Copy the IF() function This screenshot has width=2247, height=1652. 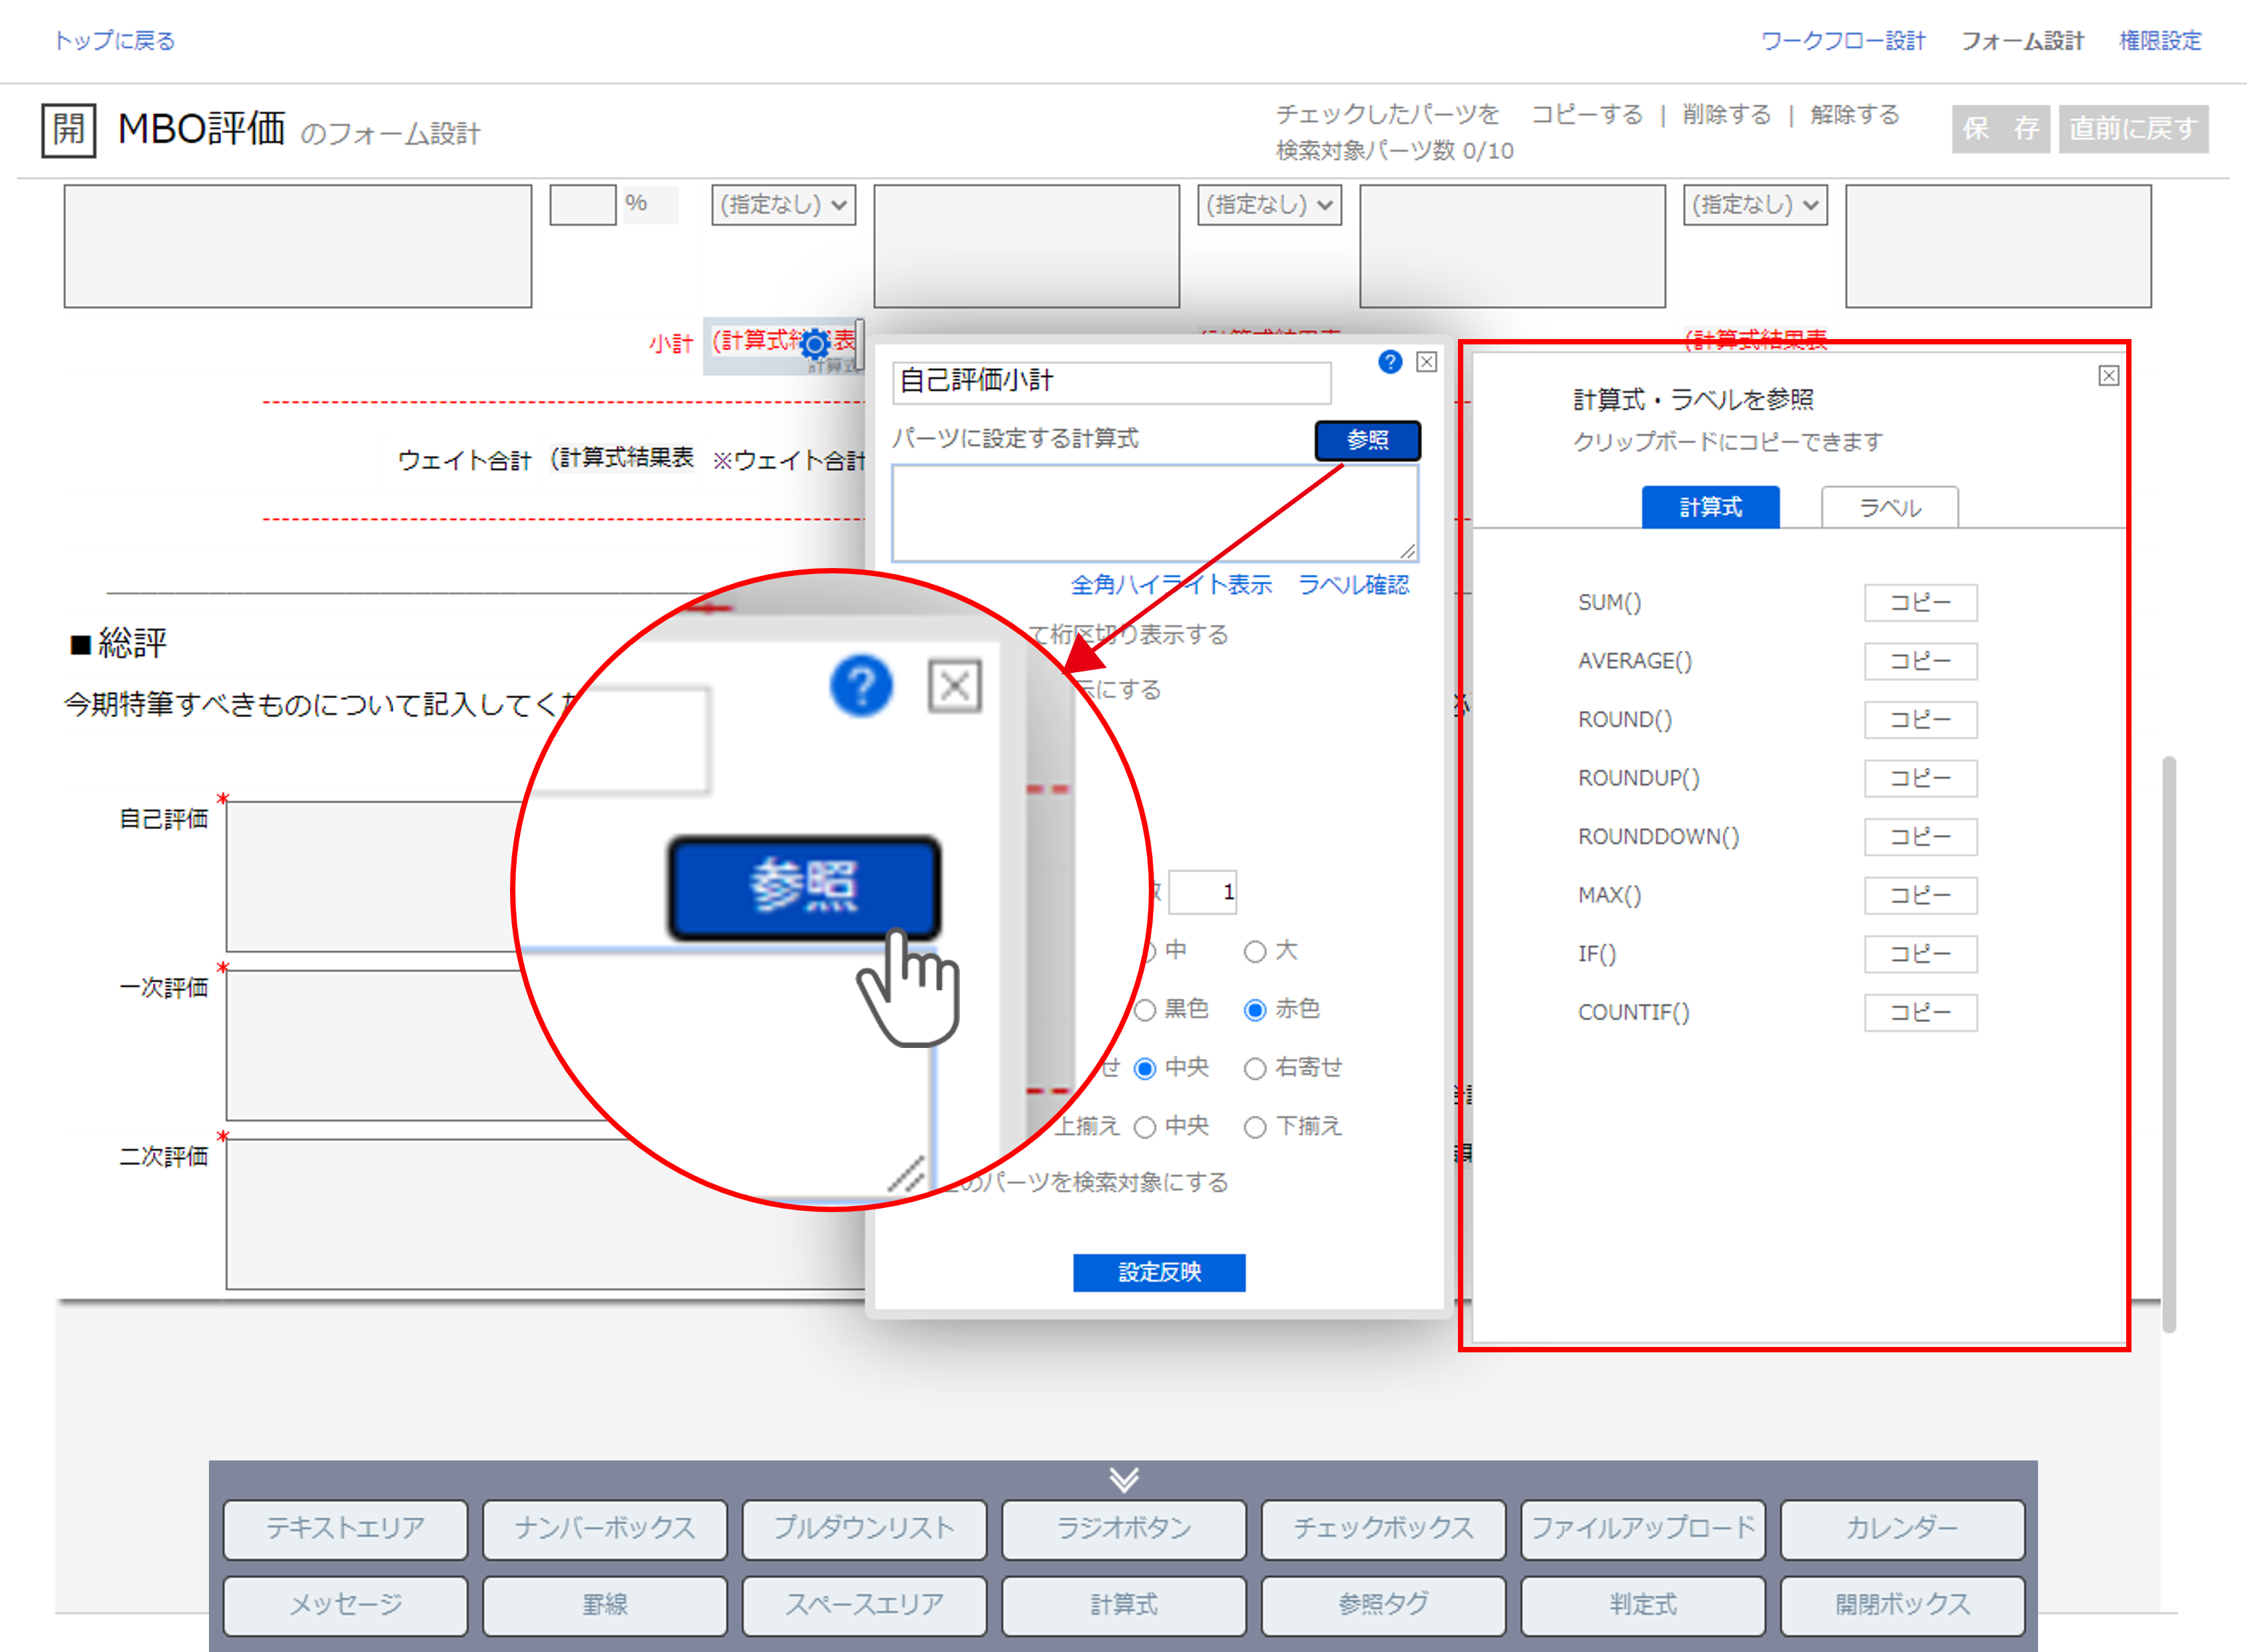(x=1920, y=954)
